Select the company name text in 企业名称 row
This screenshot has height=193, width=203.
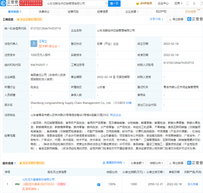116,30
